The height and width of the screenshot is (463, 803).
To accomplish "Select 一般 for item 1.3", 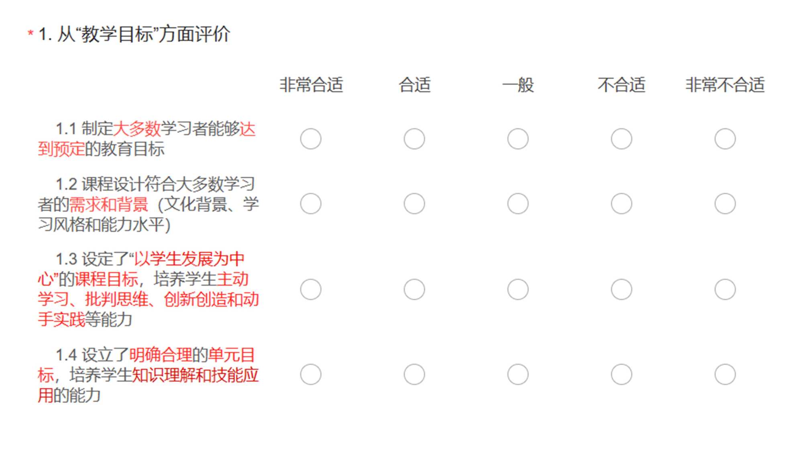I will (x=518, y=289).
